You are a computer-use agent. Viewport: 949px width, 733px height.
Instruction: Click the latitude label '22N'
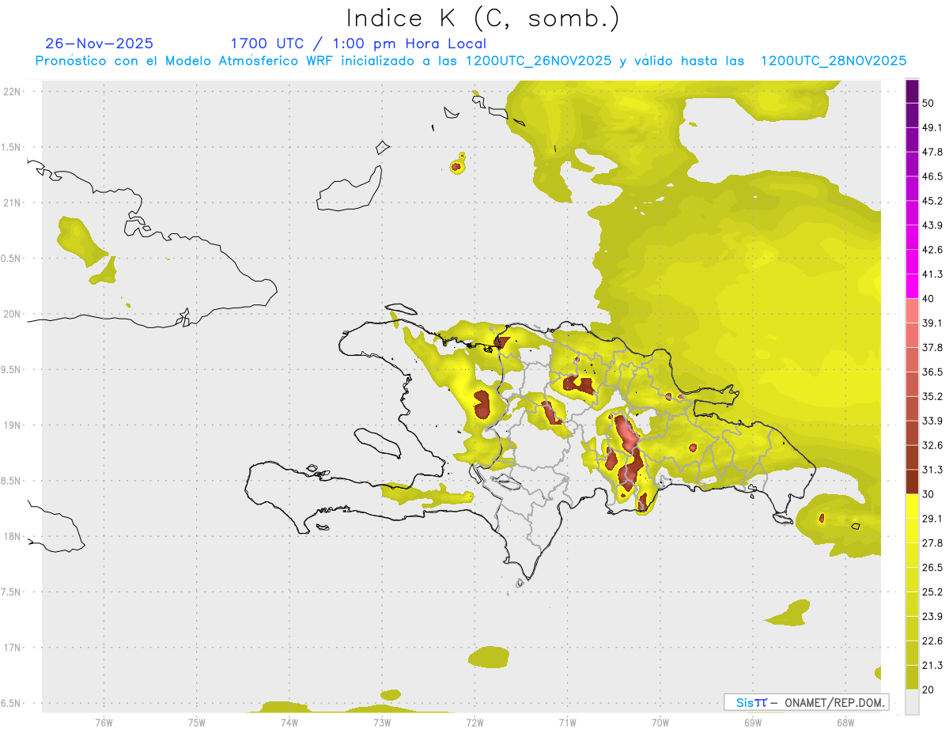pyautogui.click(x=13, y=92)
